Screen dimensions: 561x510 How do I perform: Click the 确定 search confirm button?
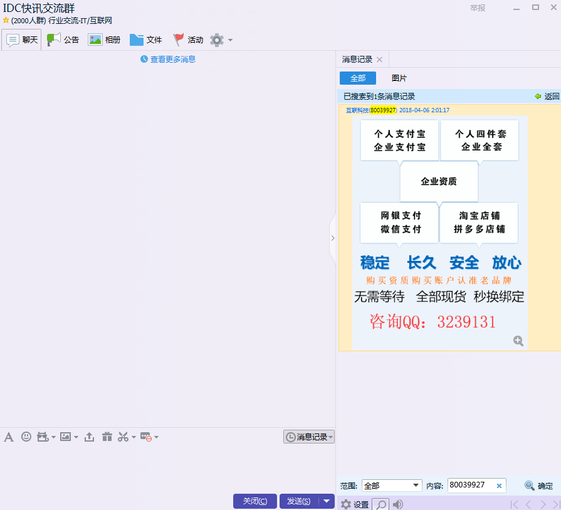click(x=539, y=486)
